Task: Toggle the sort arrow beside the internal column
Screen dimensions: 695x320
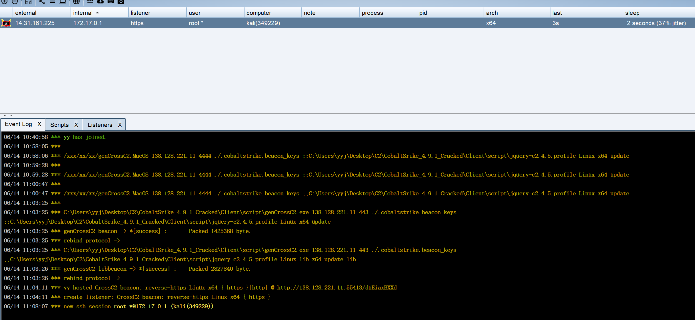Action: 97,13
